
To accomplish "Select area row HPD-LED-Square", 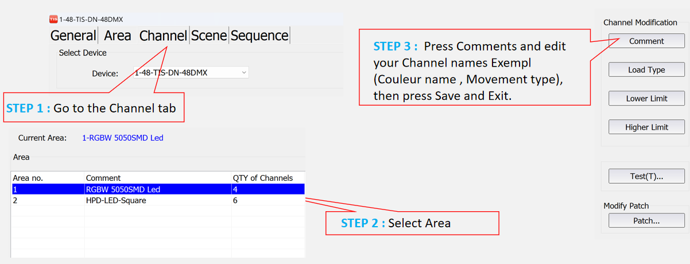I will pyautogui.click(x=158, y=201).
